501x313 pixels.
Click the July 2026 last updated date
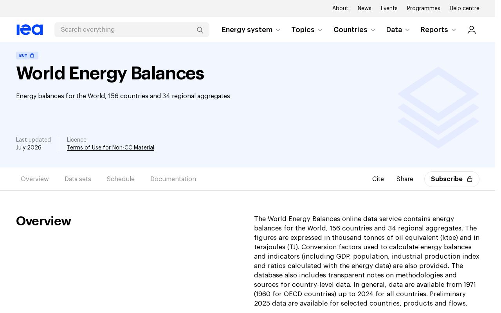click(29, 148)
